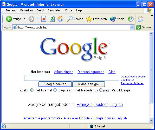Click the vertical scrollbar thumb
The height and width of the screenshot is (130, 155).
point(151,70)
